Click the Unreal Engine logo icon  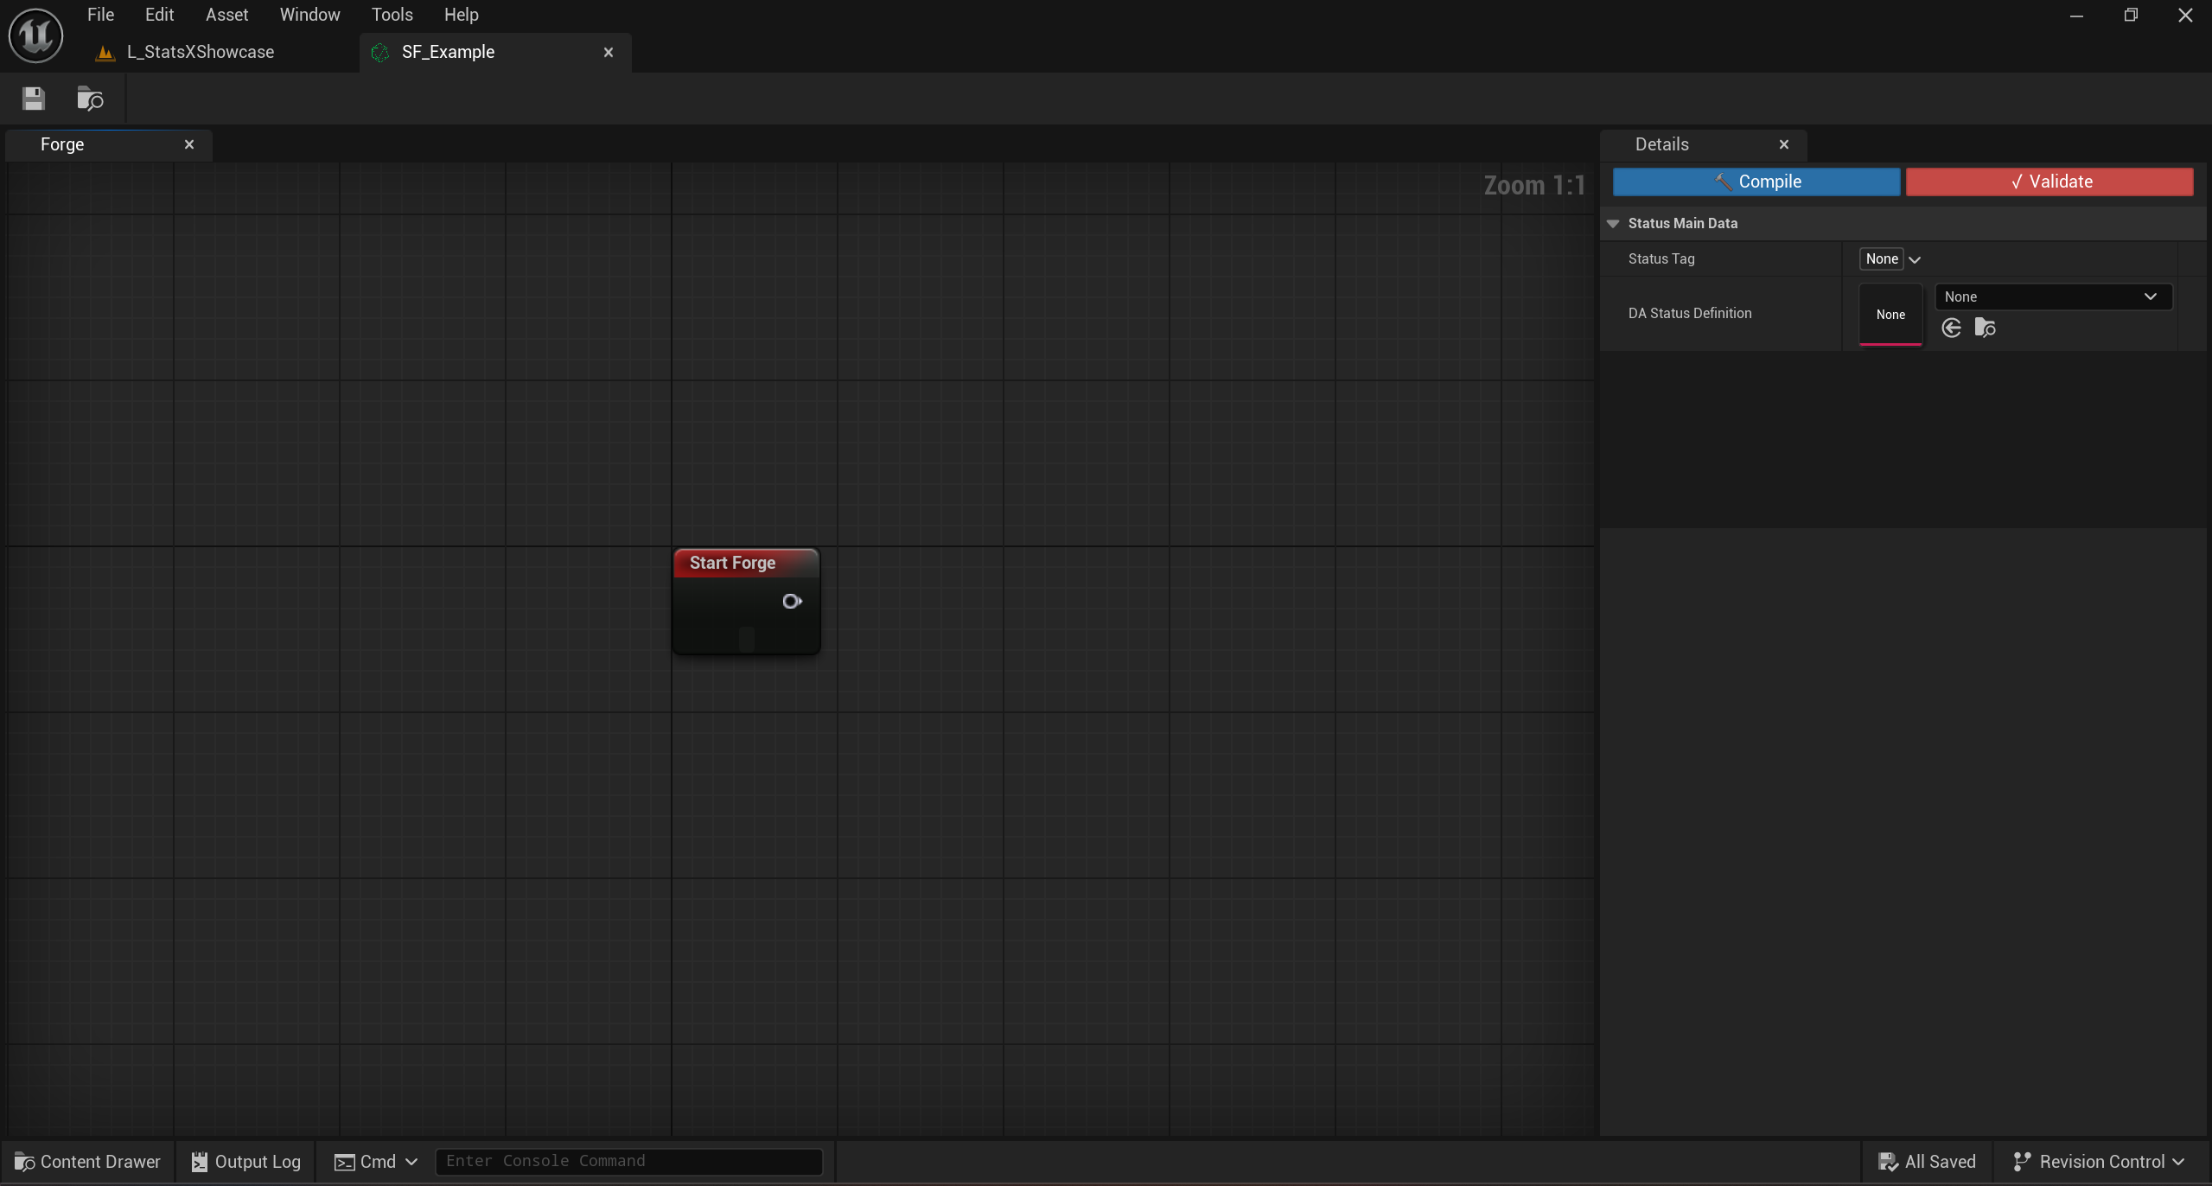35,35
